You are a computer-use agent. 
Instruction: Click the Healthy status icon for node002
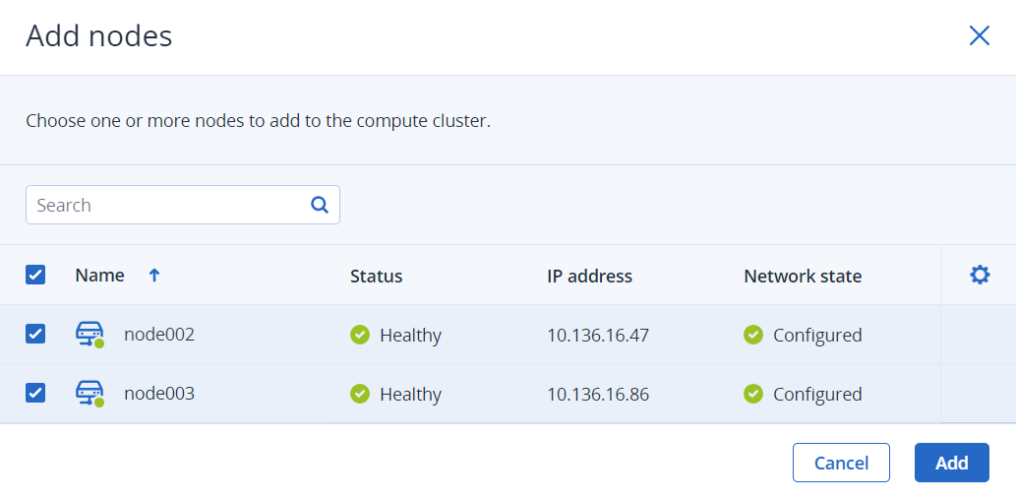pyautogui.click(x=360, y=335)
